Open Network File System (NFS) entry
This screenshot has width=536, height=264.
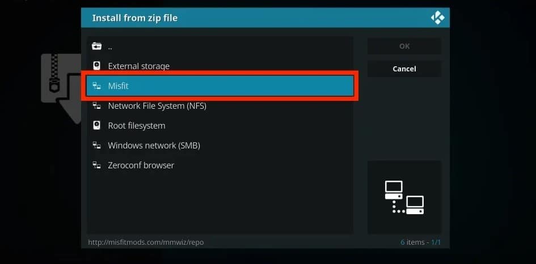pyautogui.click(x=220, y=106)
